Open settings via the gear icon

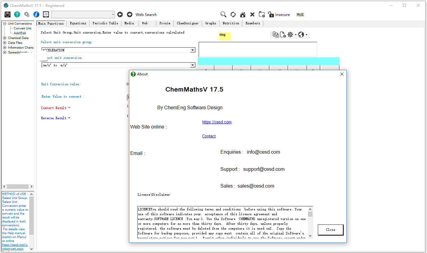(x=290, y=34)
